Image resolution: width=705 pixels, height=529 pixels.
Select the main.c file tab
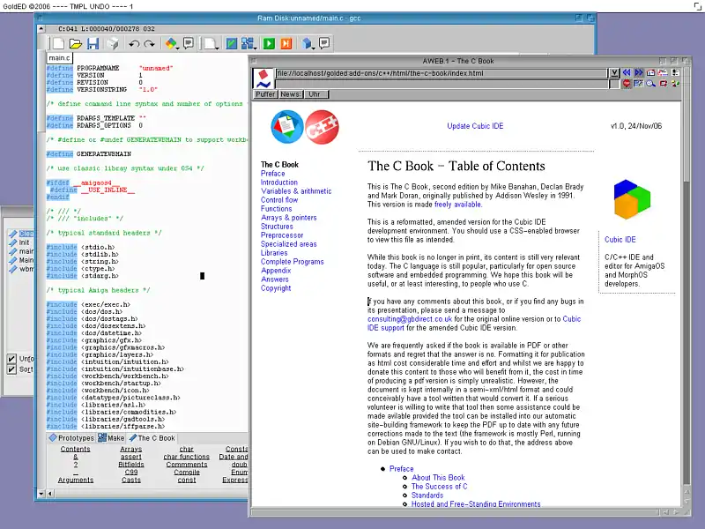[61, 58]
